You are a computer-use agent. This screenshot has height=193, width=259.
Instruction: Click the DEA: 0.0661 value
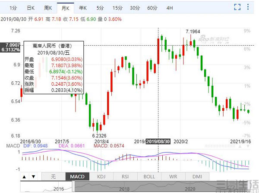(x=72, y=146)
